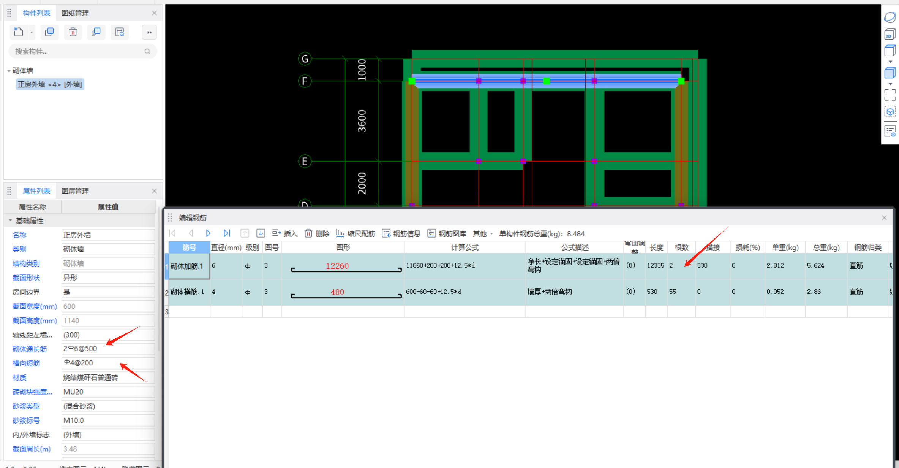This screenshot has width=899, height=468.
Task: Click the zoom extents frame icon
Action: coord(890,95)
